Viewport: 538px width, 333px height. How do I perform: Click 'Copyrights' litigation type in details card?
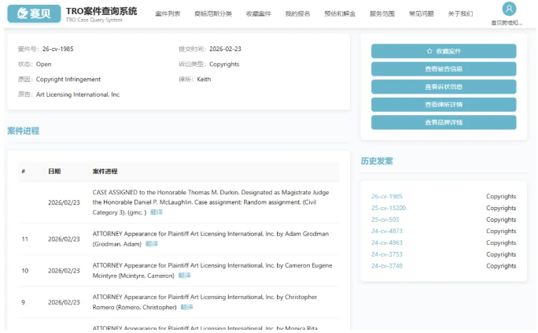224,65
